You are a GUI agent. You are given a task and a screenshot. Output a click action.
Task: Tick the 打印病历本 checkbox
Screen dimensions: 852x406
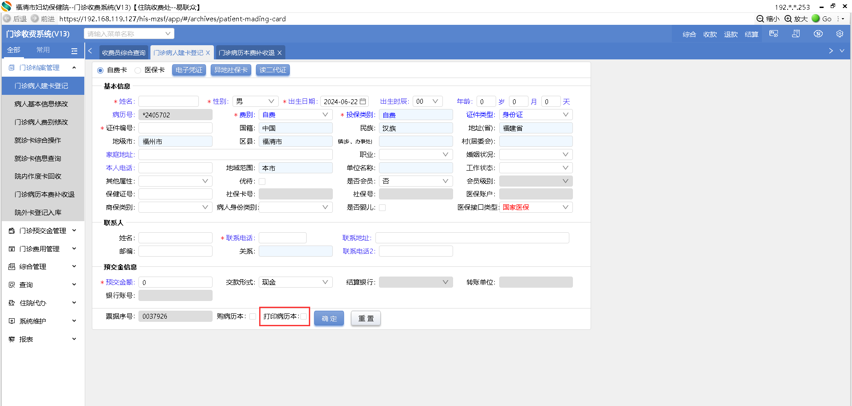(304, 316)
